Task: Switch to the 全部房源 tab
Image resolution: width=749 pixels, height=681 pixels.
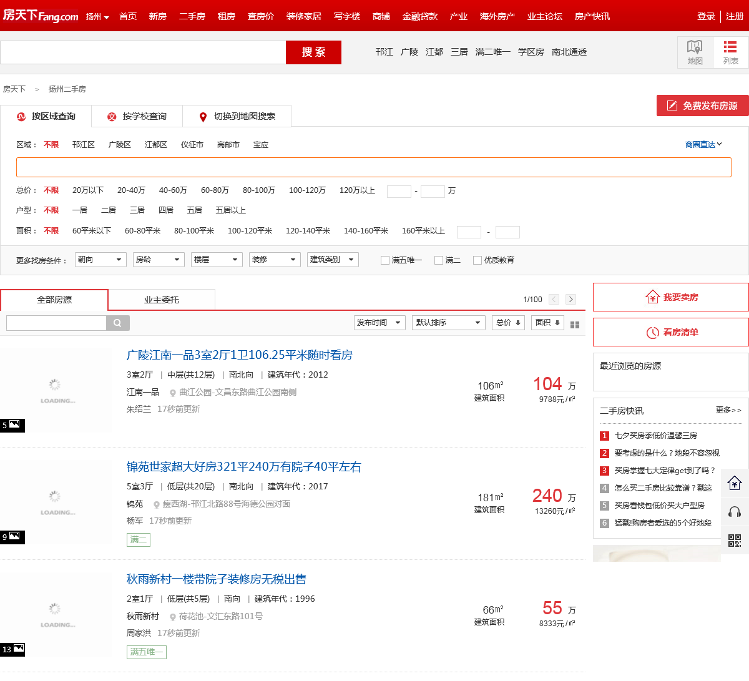Action: [54, 300]
